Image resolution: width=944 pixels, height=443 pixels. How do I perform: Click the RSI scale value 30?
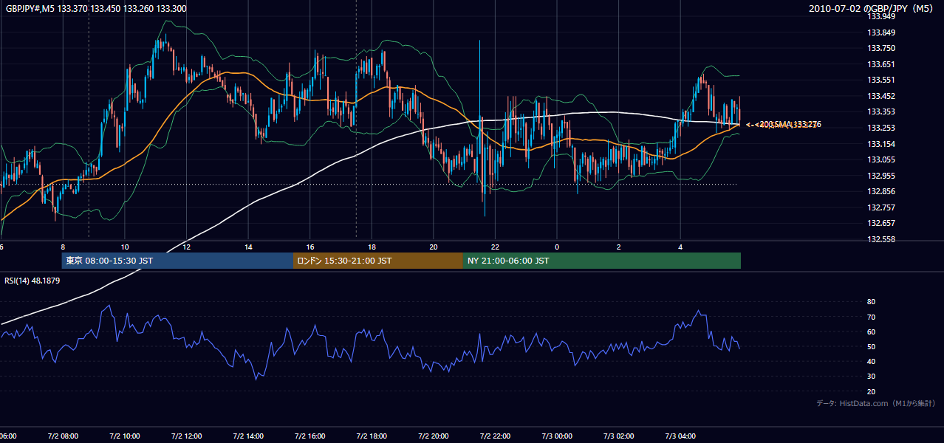pyautogui.click(x=872, y=377)
